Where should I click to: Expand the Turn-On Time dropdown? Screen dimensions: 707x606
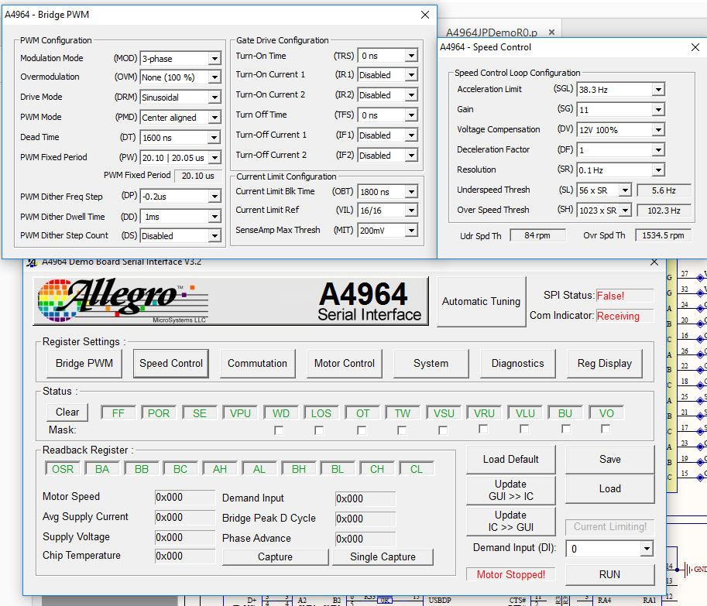click(411, 56)
